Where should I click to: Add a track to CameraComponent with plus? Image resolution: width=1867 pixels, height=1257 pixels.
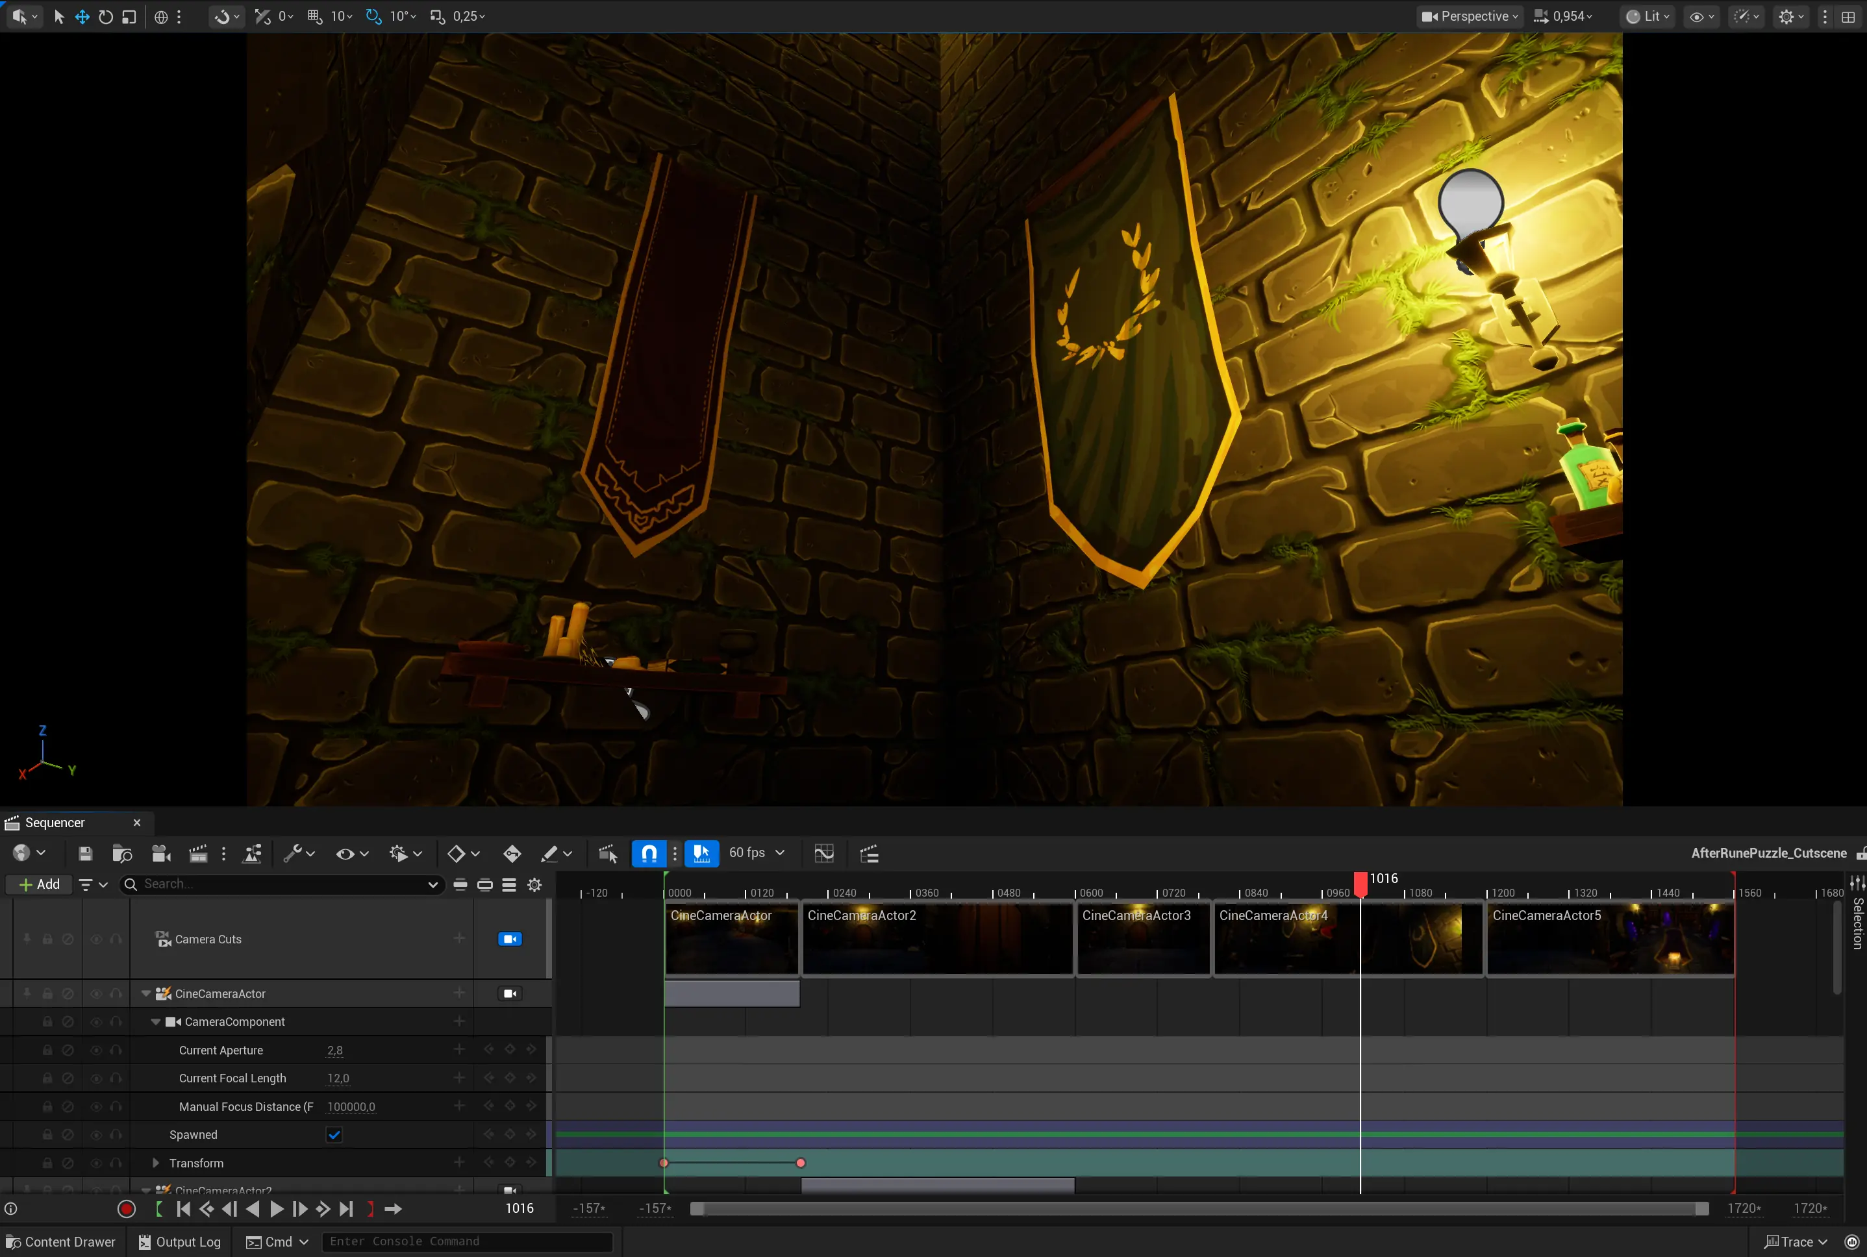459,1021
